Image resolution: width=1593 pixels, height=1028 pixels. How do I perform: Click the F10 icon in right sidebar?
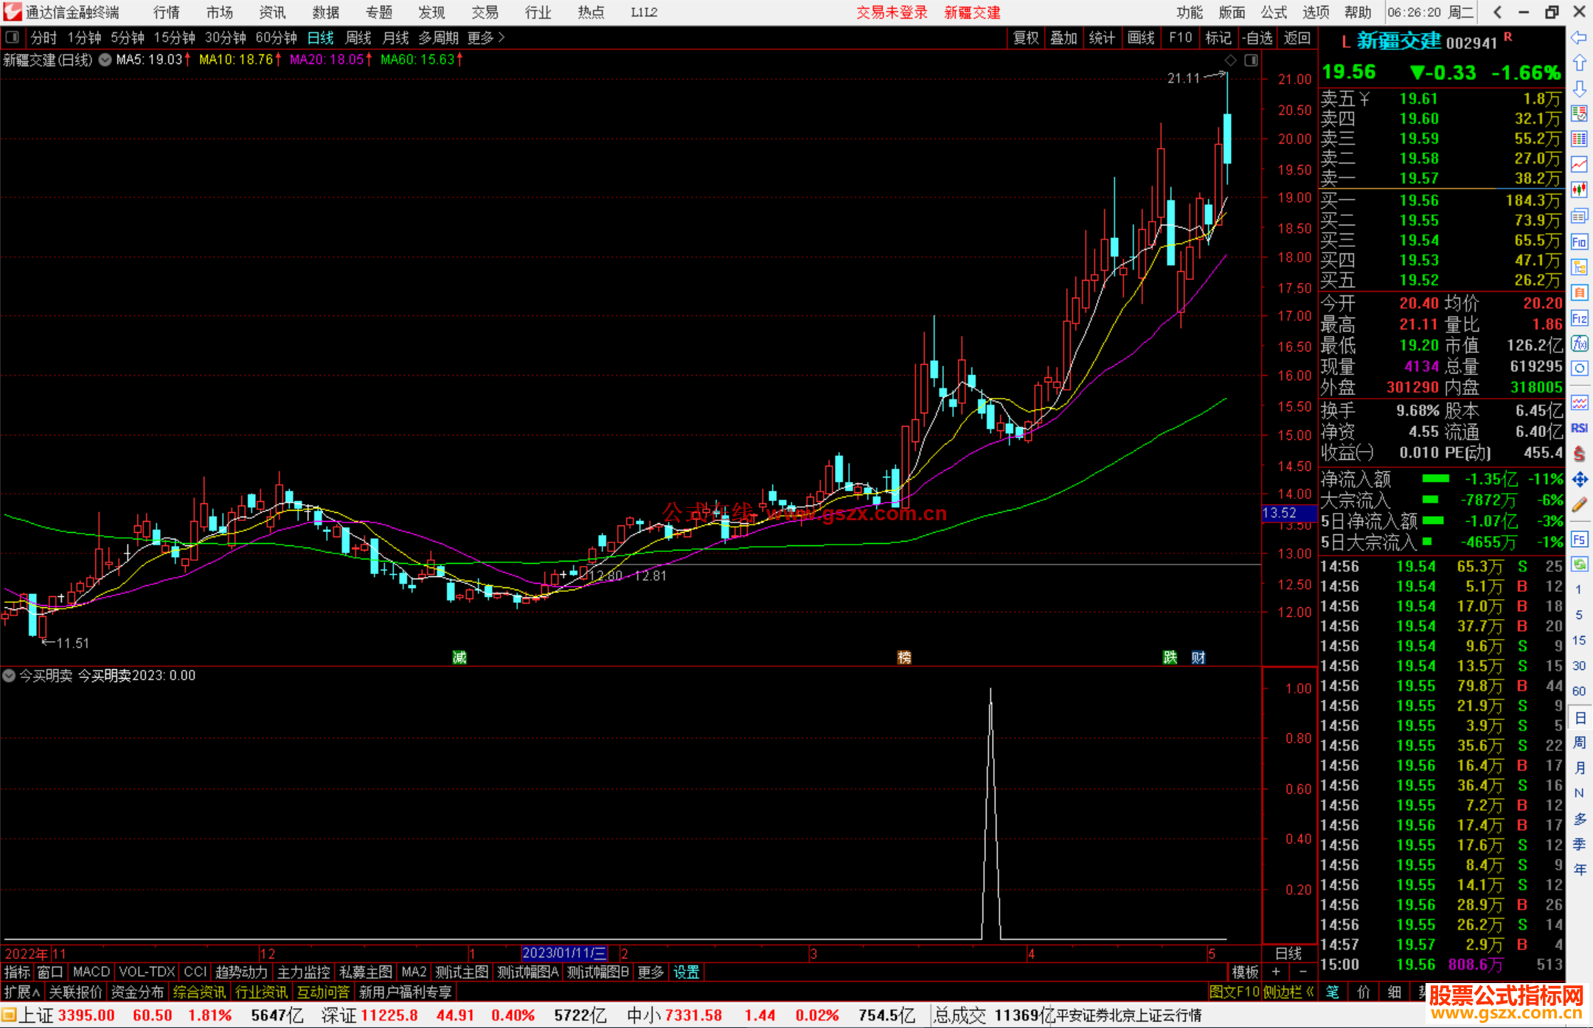[x=1579, y=242]
